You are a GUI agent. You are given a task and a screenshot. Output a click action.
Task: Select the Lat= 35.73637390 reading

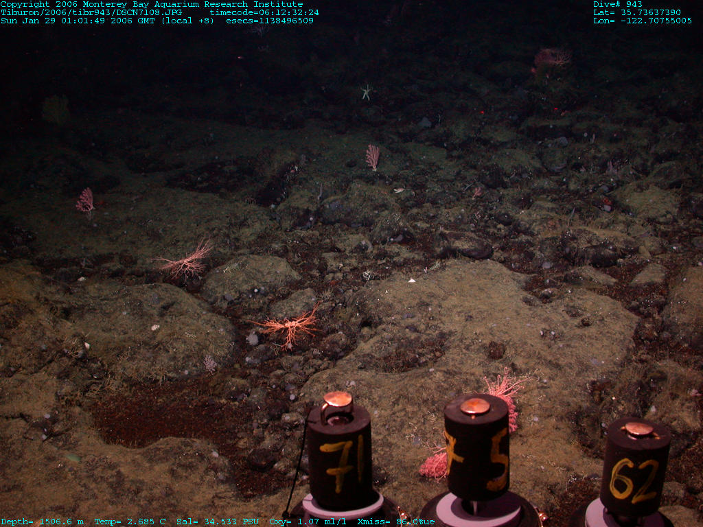[637, 12]
